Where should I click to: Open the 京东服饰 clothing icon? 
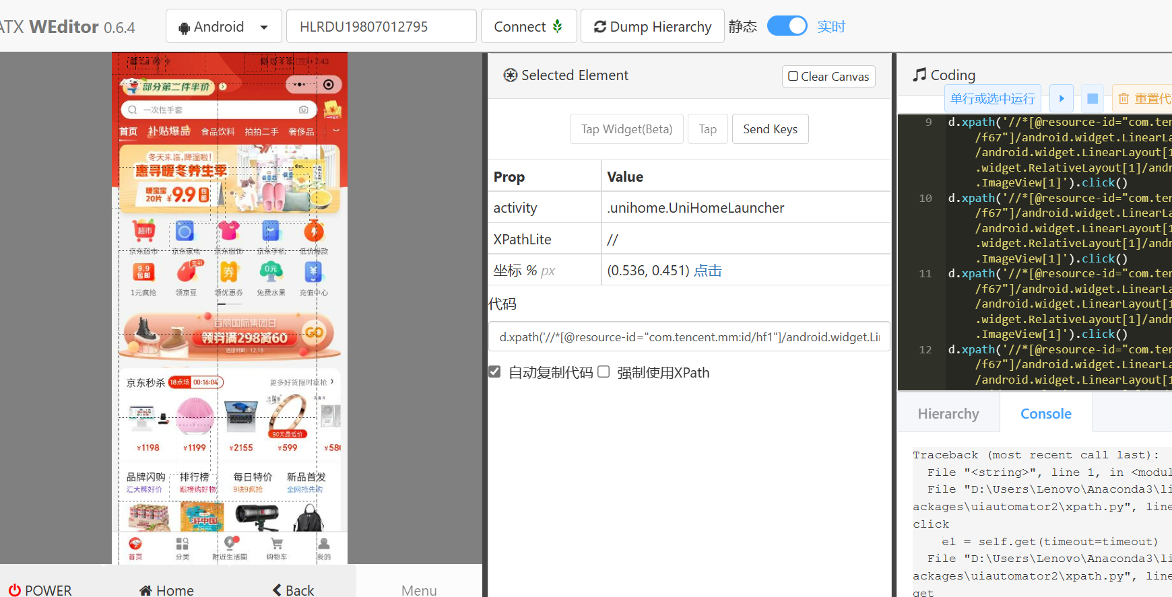(229, 231)
